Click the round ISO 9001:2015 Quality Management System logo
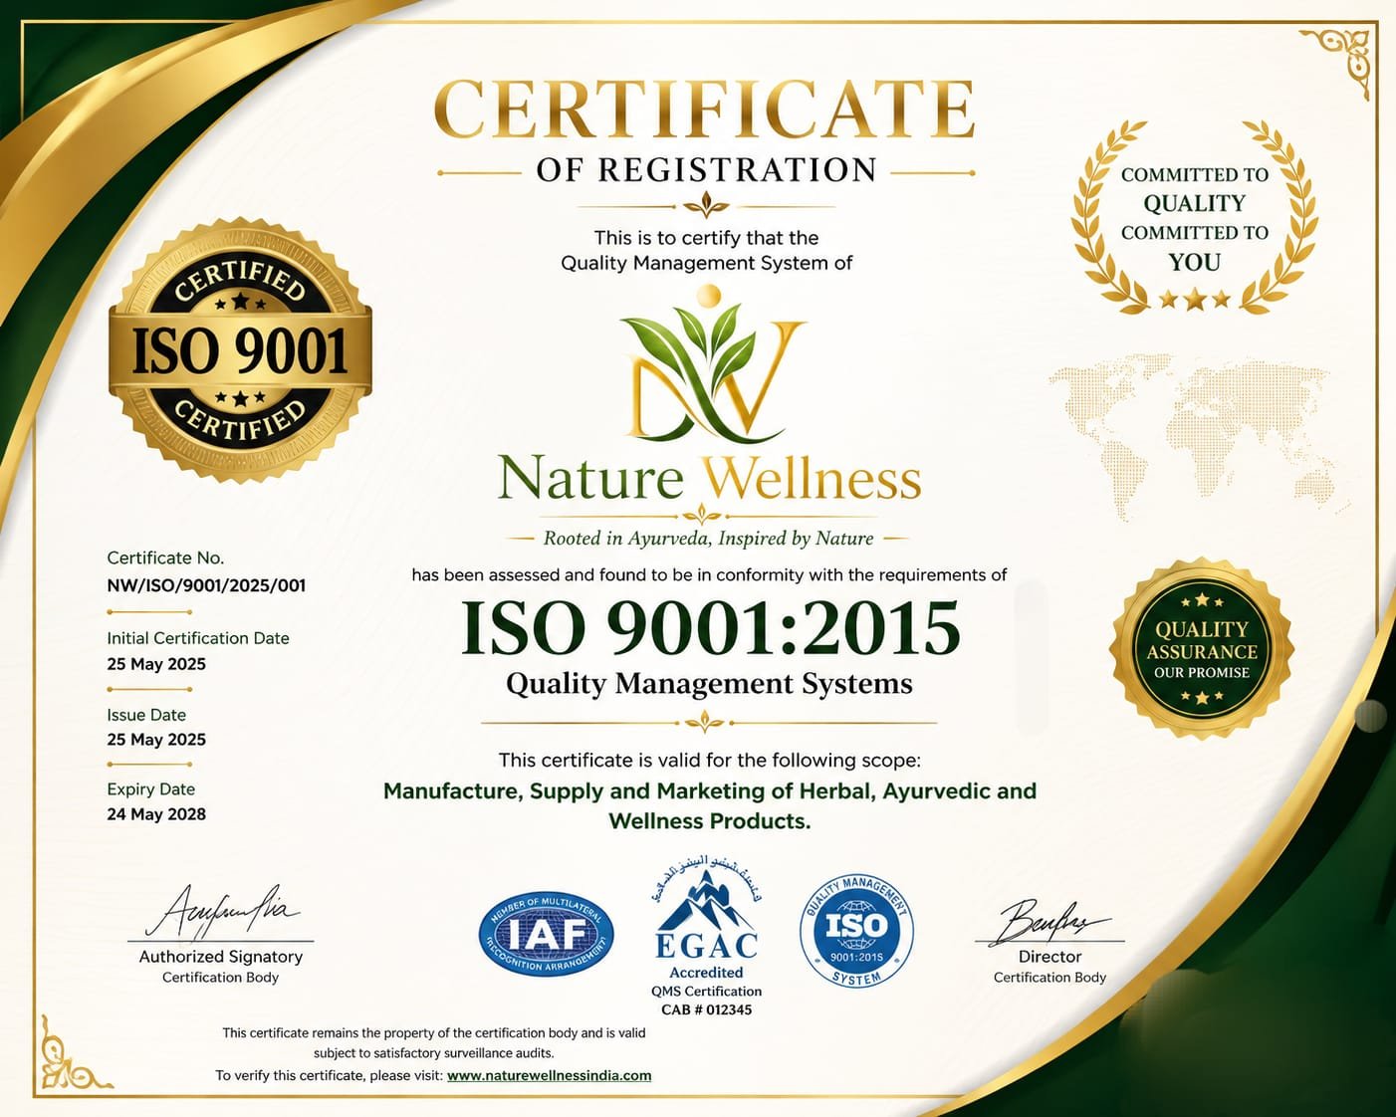The width and height of the screenshot is (1396, 1117). coord(856,932)
